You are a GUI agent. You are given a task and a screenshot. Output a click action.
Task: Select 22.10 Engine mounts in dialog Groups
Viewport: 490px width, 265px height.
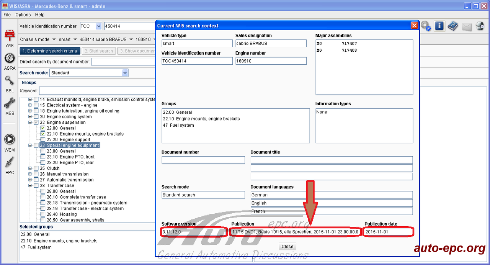click(201, 119)
